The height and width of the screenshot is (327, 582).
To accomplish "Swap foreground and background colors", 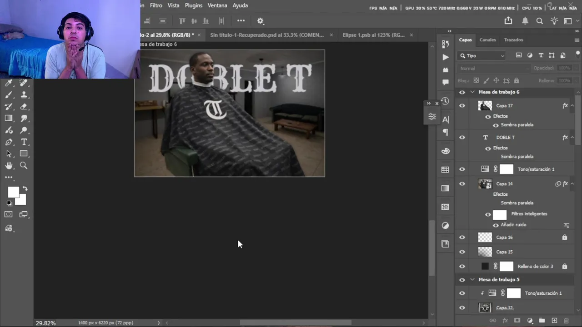I will pyautogui.click(x=25, y=188).
